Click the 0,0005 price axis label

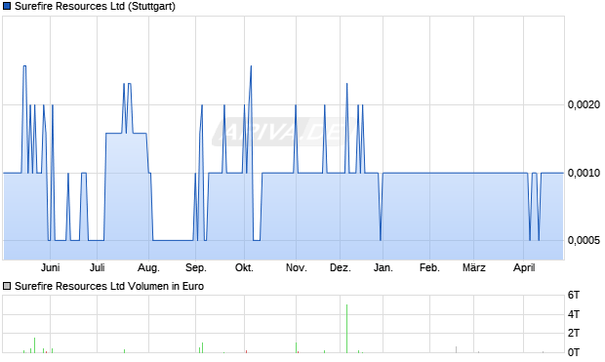(x=584, y=240)
